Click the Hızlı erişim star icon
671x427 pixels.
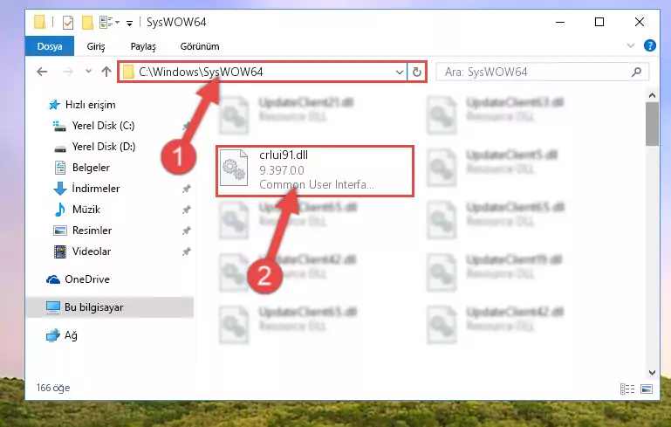[x=54, y=105]
